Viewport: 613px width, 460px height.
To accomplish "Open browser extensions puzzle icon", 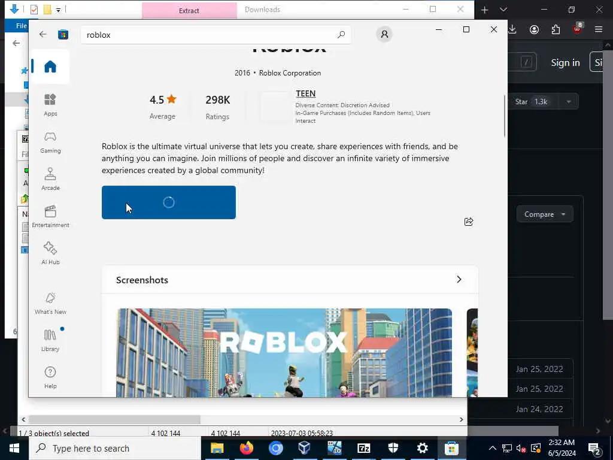I will (556, 29).
